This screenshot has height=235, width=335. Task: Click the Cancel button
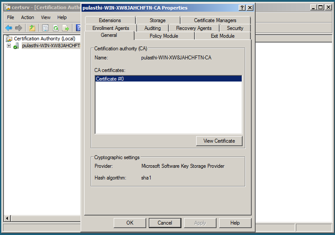[x=165, y=223]
